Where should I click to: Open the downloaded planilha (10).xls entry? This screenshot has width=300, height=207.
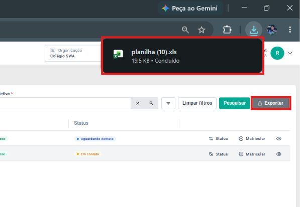[182, 56]
